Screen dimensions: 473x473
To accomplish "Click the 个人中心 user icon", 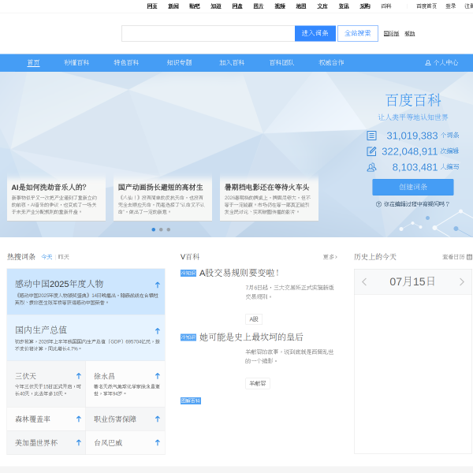I will pos(427,63).
